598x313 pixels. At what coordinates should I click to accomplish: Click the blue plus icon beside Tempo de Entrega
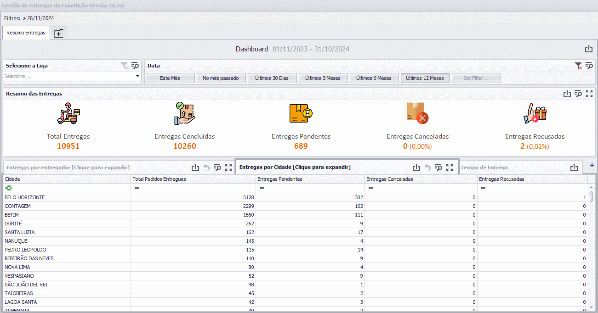click(592, 165)
